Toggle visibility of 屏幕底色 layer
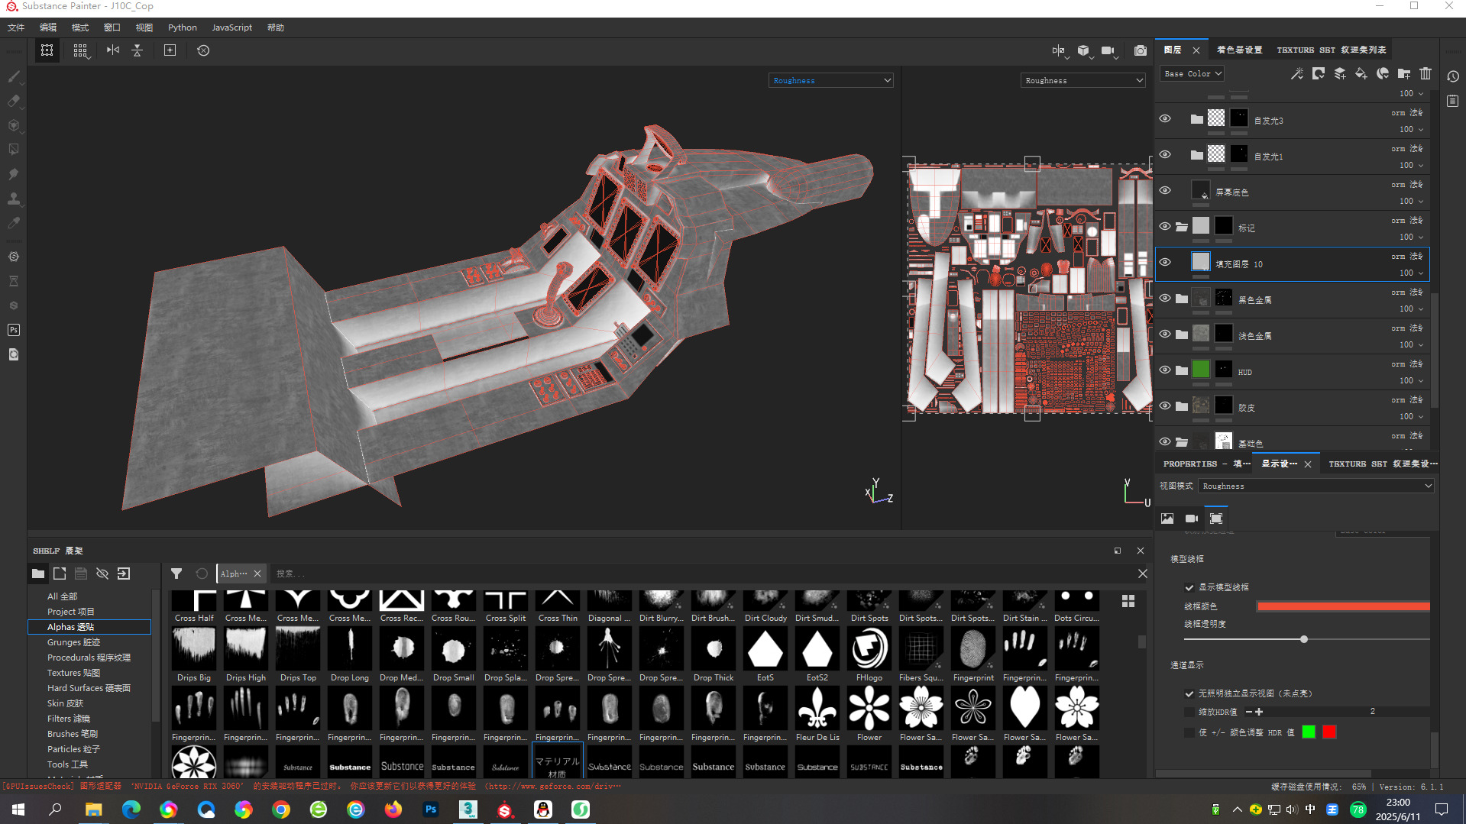Image resolution: width=1466 pixels, height=824 pixels. (1165, 190)
